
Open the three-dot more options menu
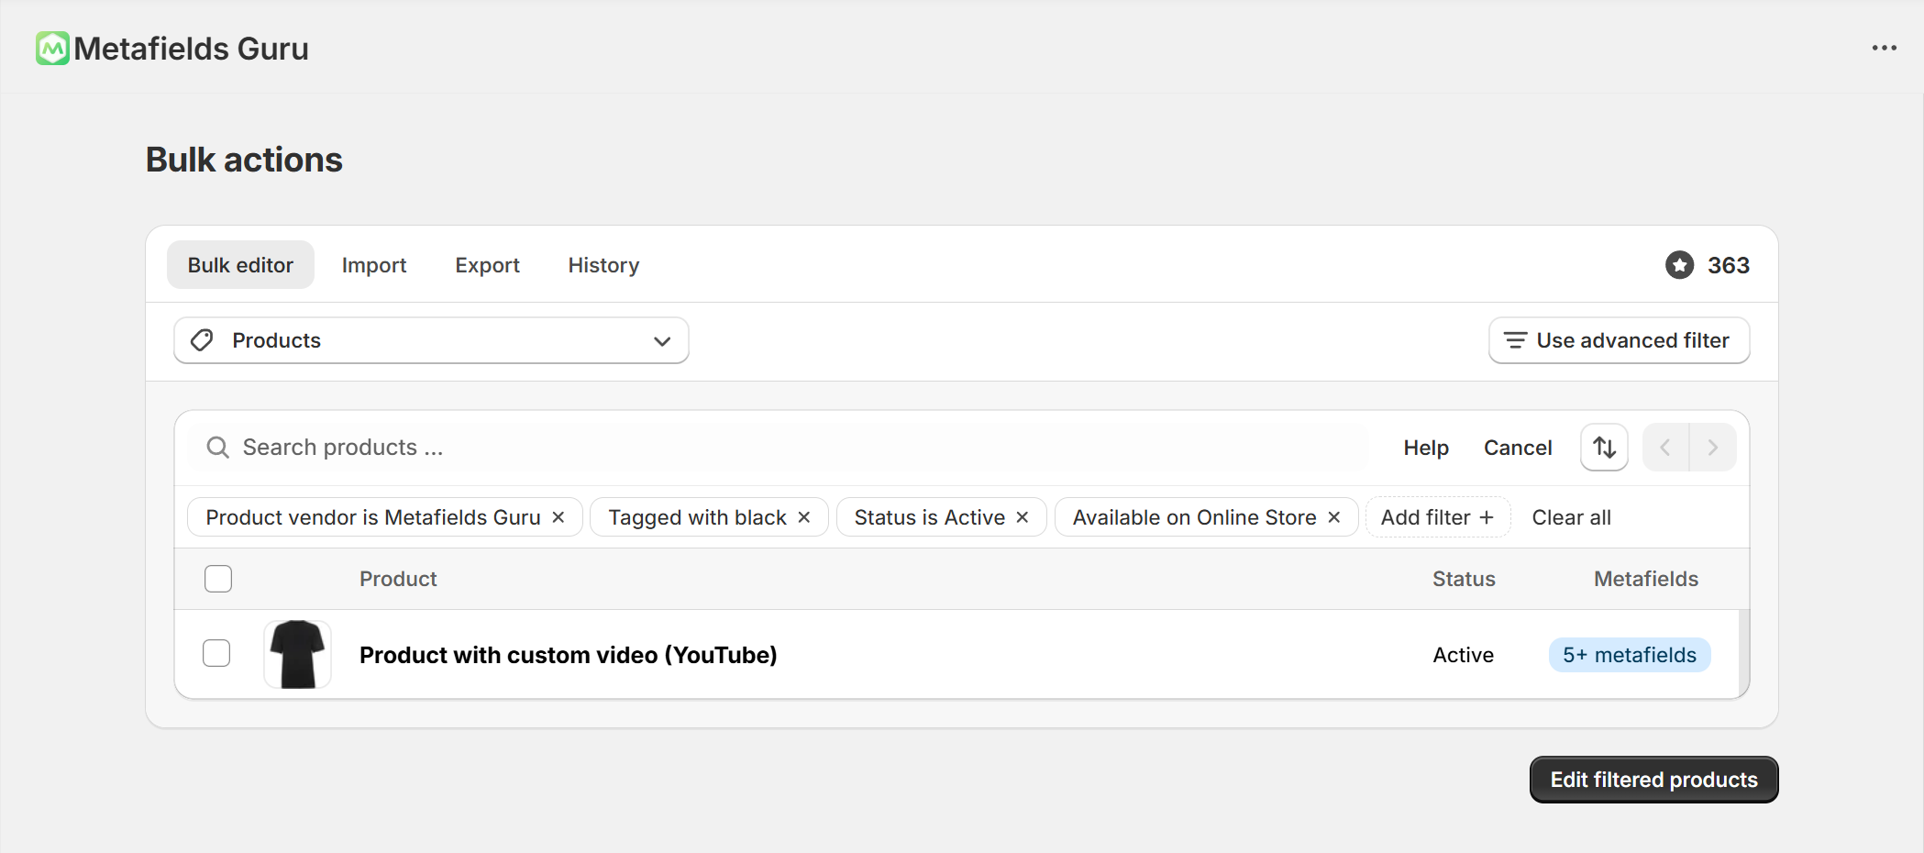[1884, 49]
